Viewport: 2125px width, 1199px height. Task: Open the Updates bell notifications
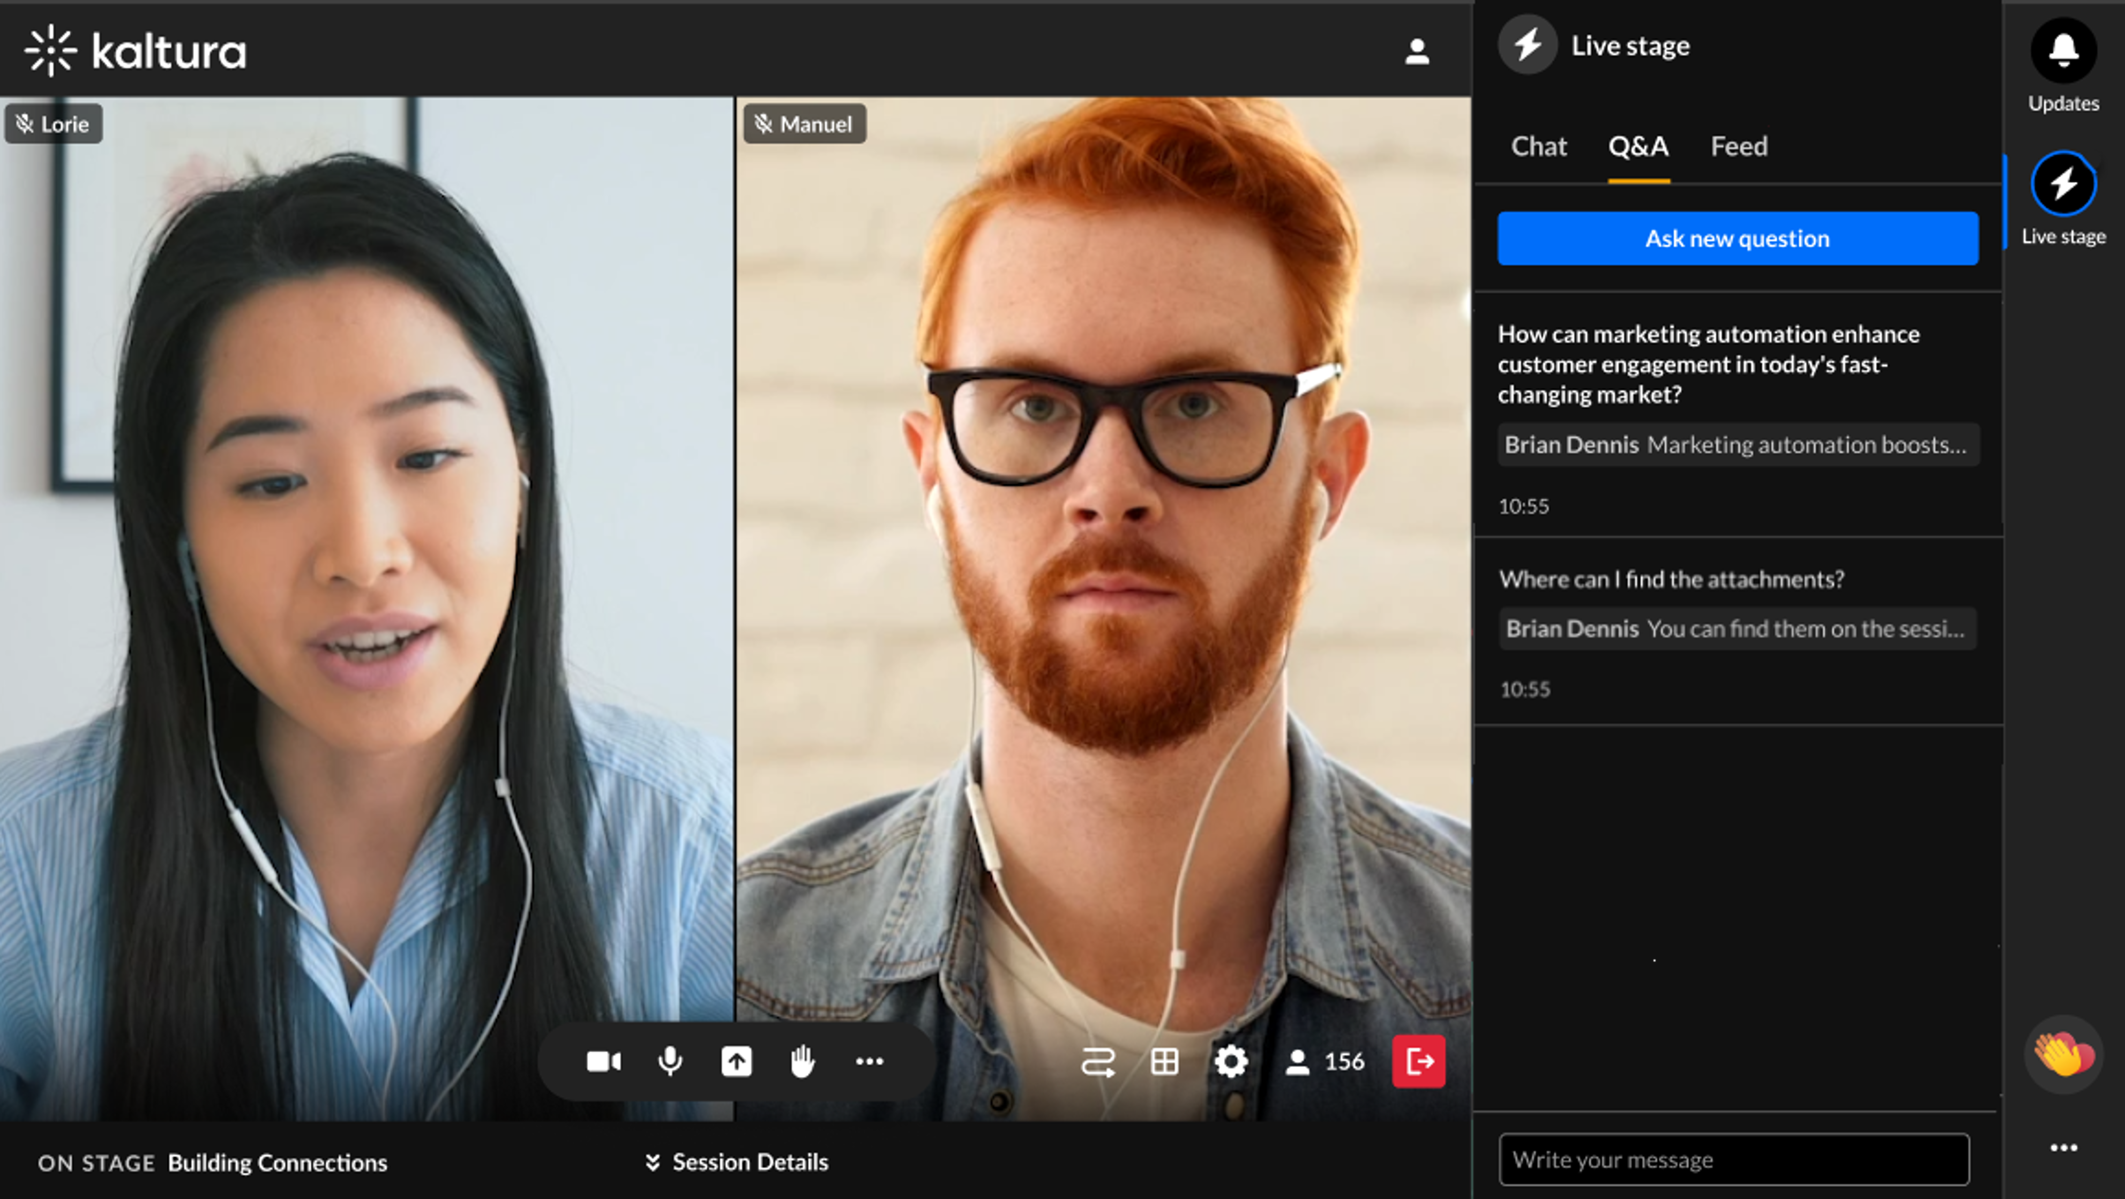[2063, 52]
